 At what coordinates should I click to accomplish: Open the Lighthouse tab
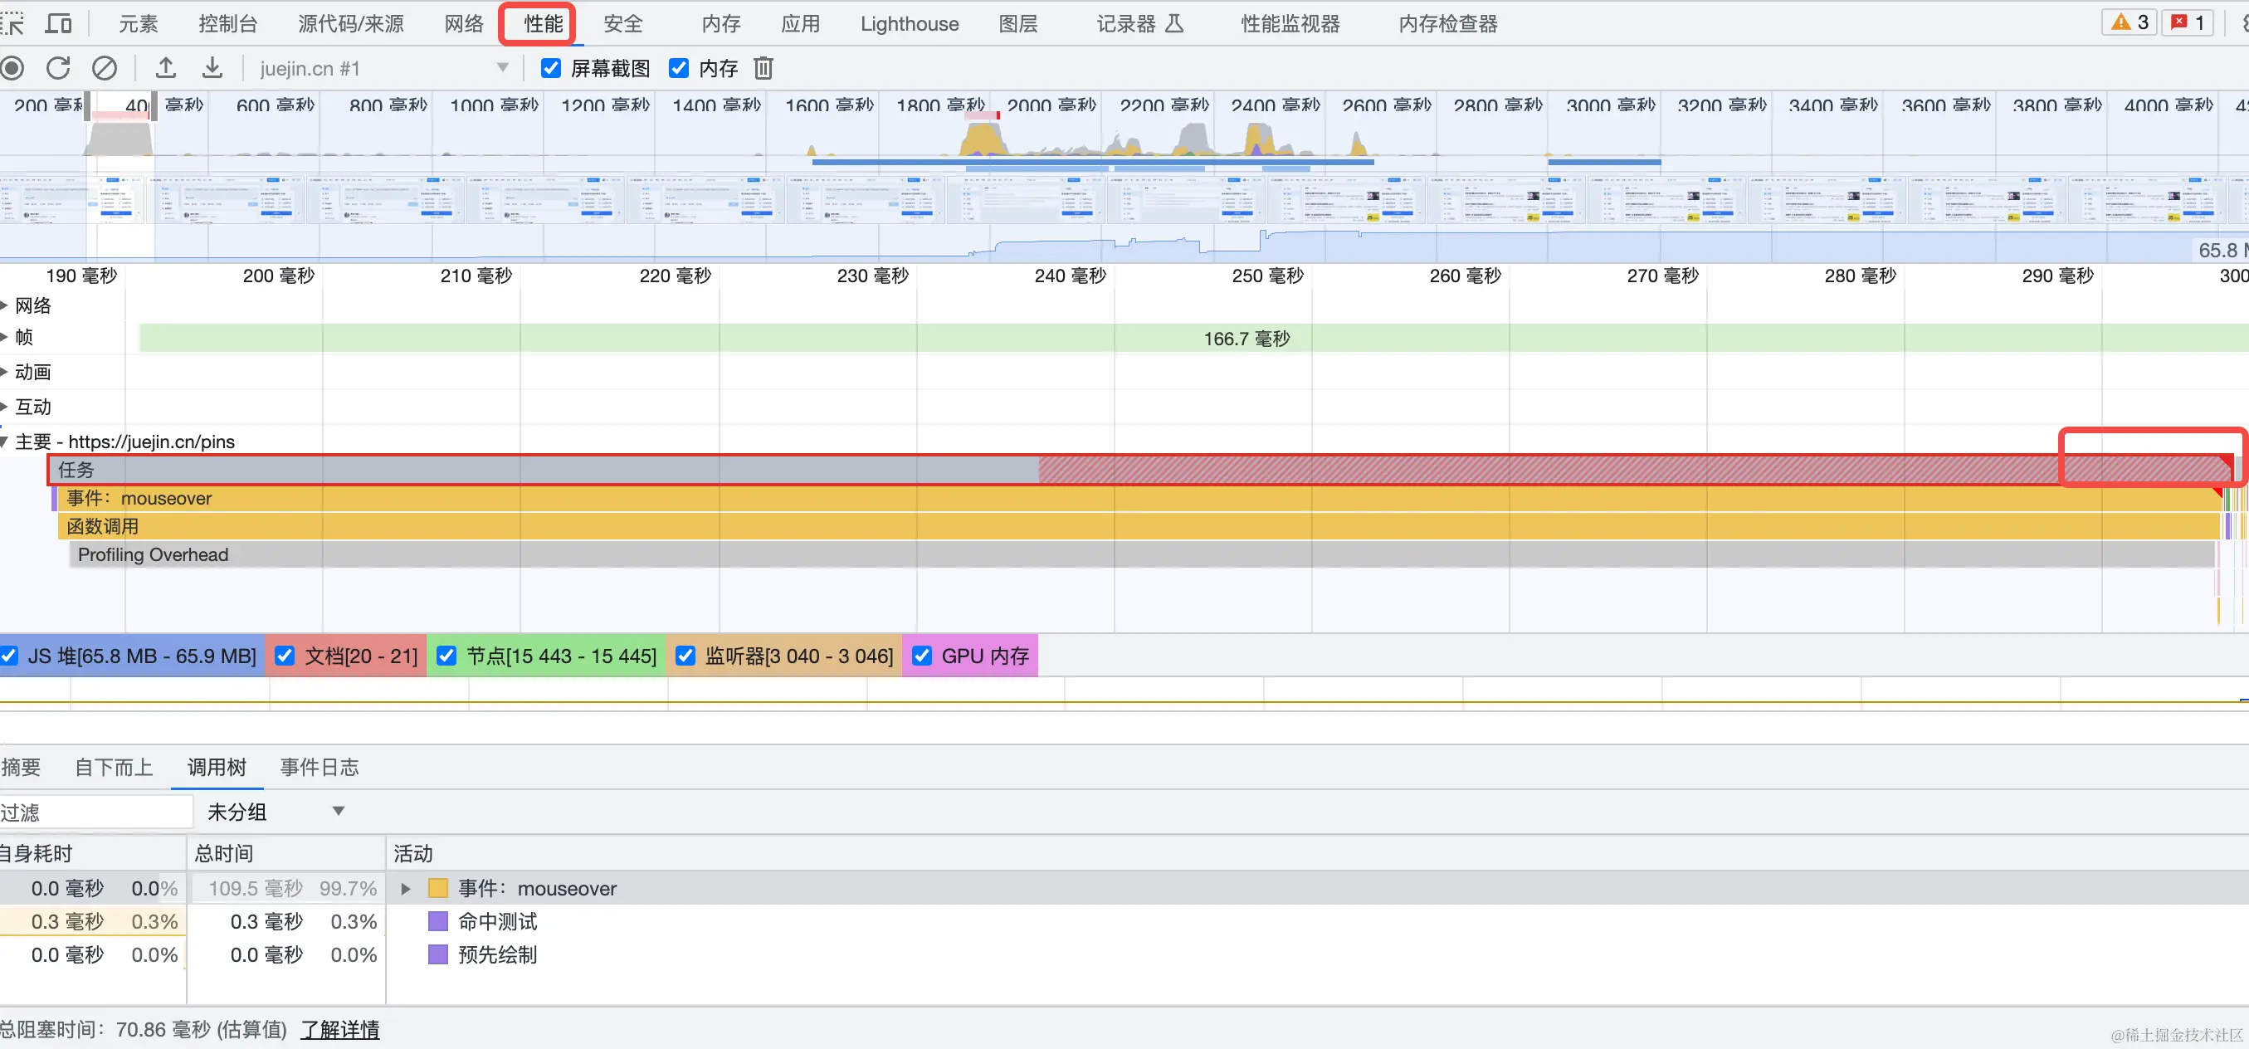click(x=910, y=23)
